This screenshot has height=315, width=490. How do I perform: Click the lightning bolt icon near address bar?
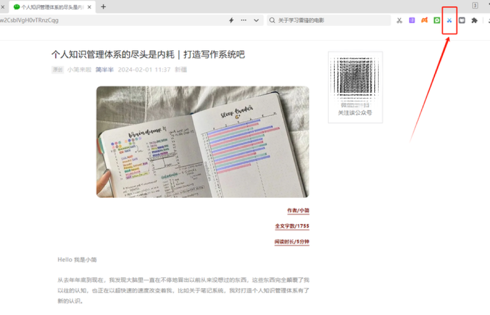tap(231, 20)
